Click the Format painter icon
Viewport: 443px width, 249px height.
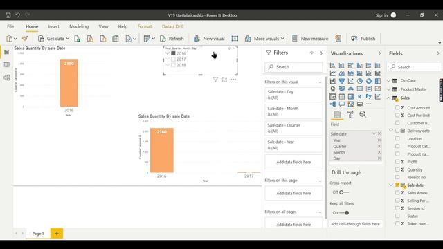pos(25,39)
